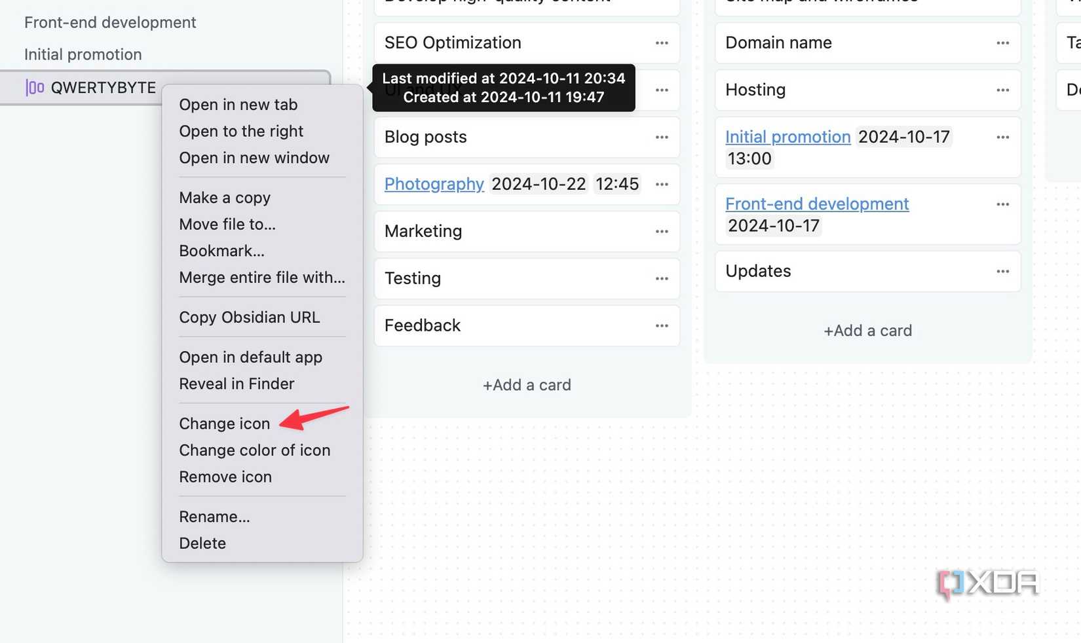Open the Photography note link
This screenshot has width=1081, height=643.
[x=434, y=184]
